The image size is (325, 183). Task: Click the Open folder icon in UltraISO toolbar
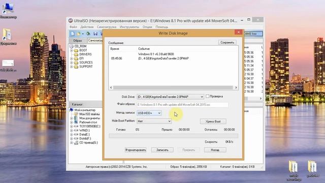point(79,34)
